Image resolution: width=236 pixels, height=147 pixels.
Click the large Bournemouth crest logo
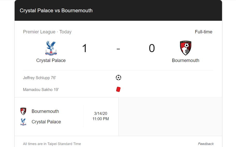pyautogui.click(x=186, y=48)
